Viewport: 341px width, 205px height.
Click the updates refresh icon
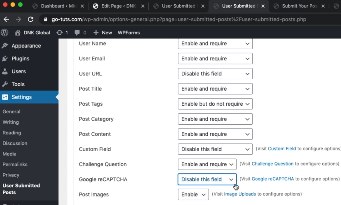click(60, 33)
